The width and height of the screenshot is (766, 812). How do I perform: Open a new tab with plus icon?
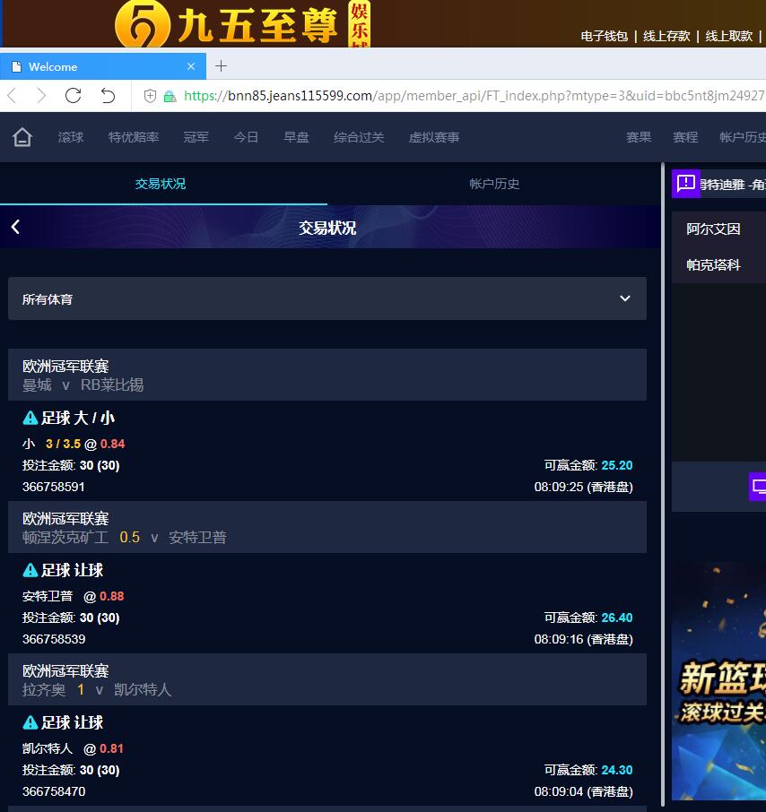(x=222, y=66)
